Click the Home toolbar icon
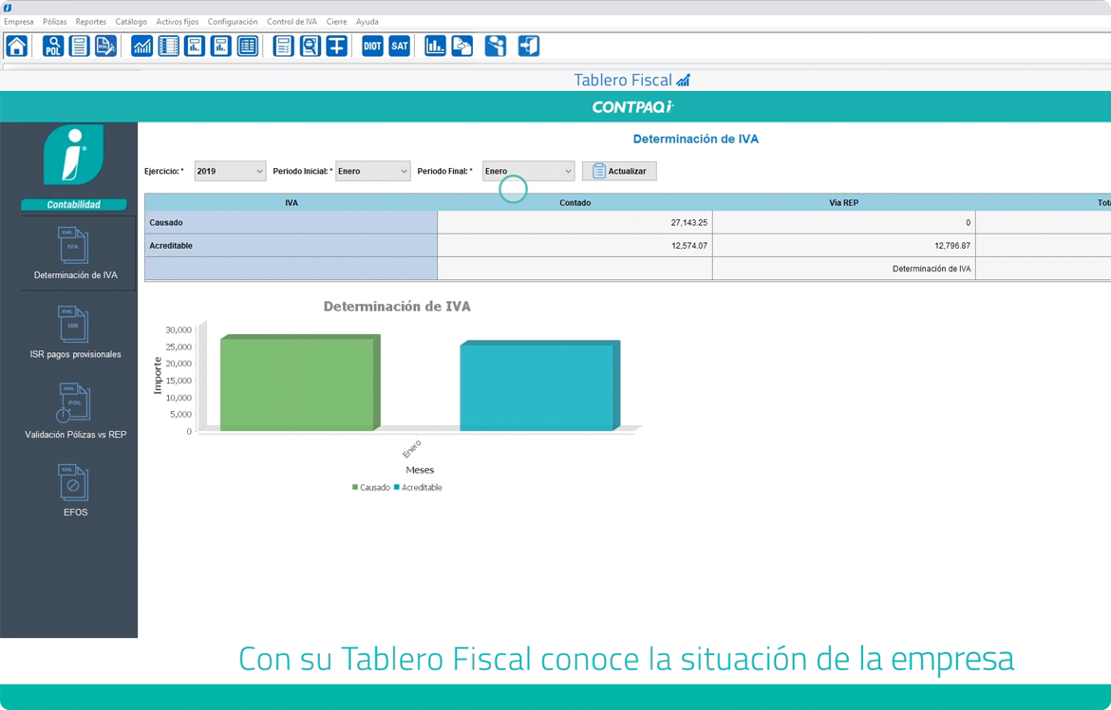The height and width of the screenshot is (710, 1111). click(x=17, y=45)
